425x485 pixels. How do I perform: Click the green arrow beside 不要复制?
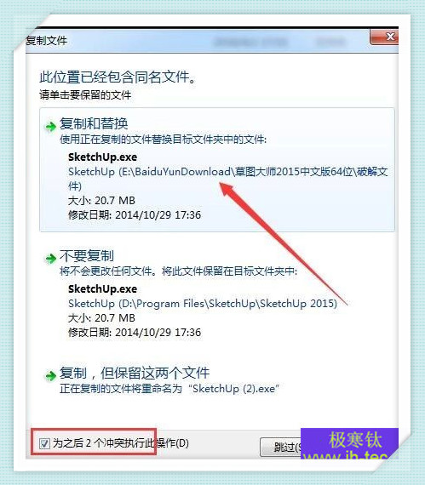pyautogui.click(x=50, y=259)
